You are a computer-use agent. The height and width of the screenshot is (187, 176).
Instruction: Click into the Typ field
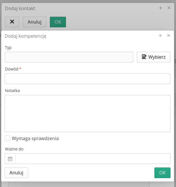pyautogui.click(x=69, y=57)
